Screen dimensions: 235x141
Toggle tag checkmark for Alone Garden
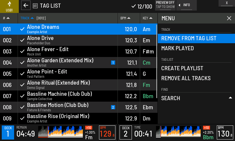point(22,63)
